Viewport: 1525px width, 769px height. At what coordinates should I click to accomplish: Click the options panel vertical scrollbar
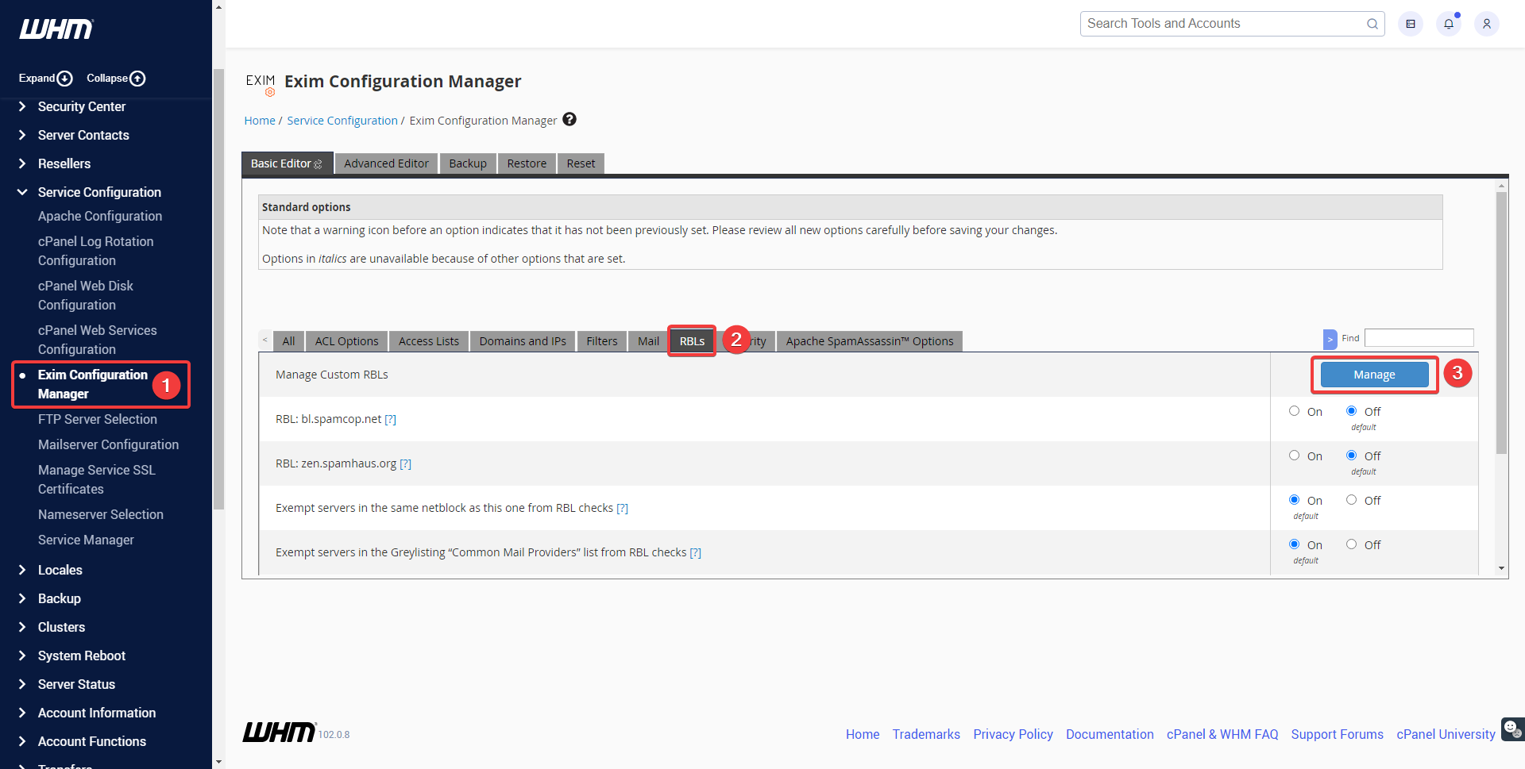(1501, 321)
